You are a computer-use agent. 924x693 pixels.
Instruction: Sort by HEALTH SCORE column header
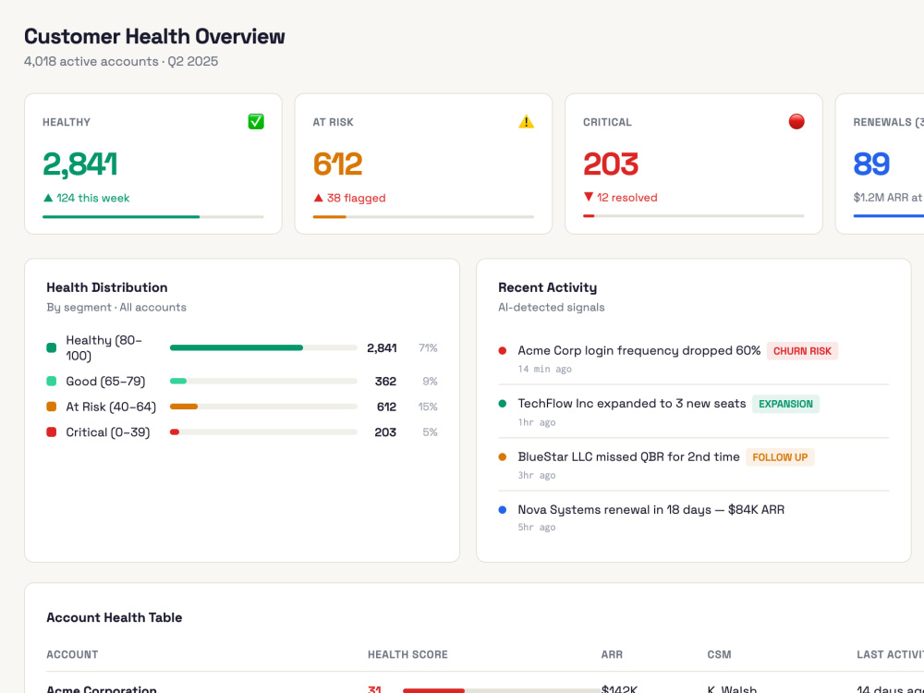(407, 655)
